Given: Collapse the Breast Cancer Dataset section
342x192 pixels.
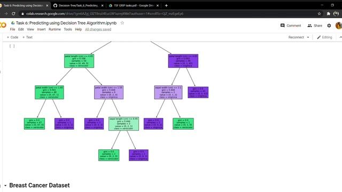Looking at the screenshot, I should pyautogui.click(x=5, y=186).
